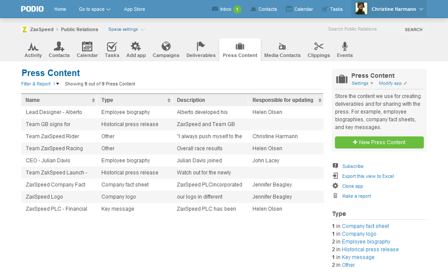Open the Press Content Settings dropdown
The image size is (448, 278).
[362, 83]
